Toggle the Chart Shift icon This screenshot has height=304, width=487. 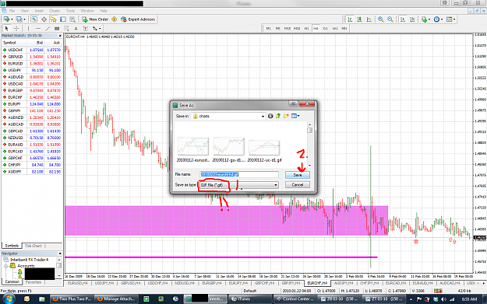click(x=412, y=19)
